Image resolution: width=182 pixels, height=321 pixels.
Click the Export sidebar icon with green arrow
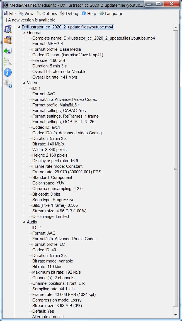[x=8, y=51]
